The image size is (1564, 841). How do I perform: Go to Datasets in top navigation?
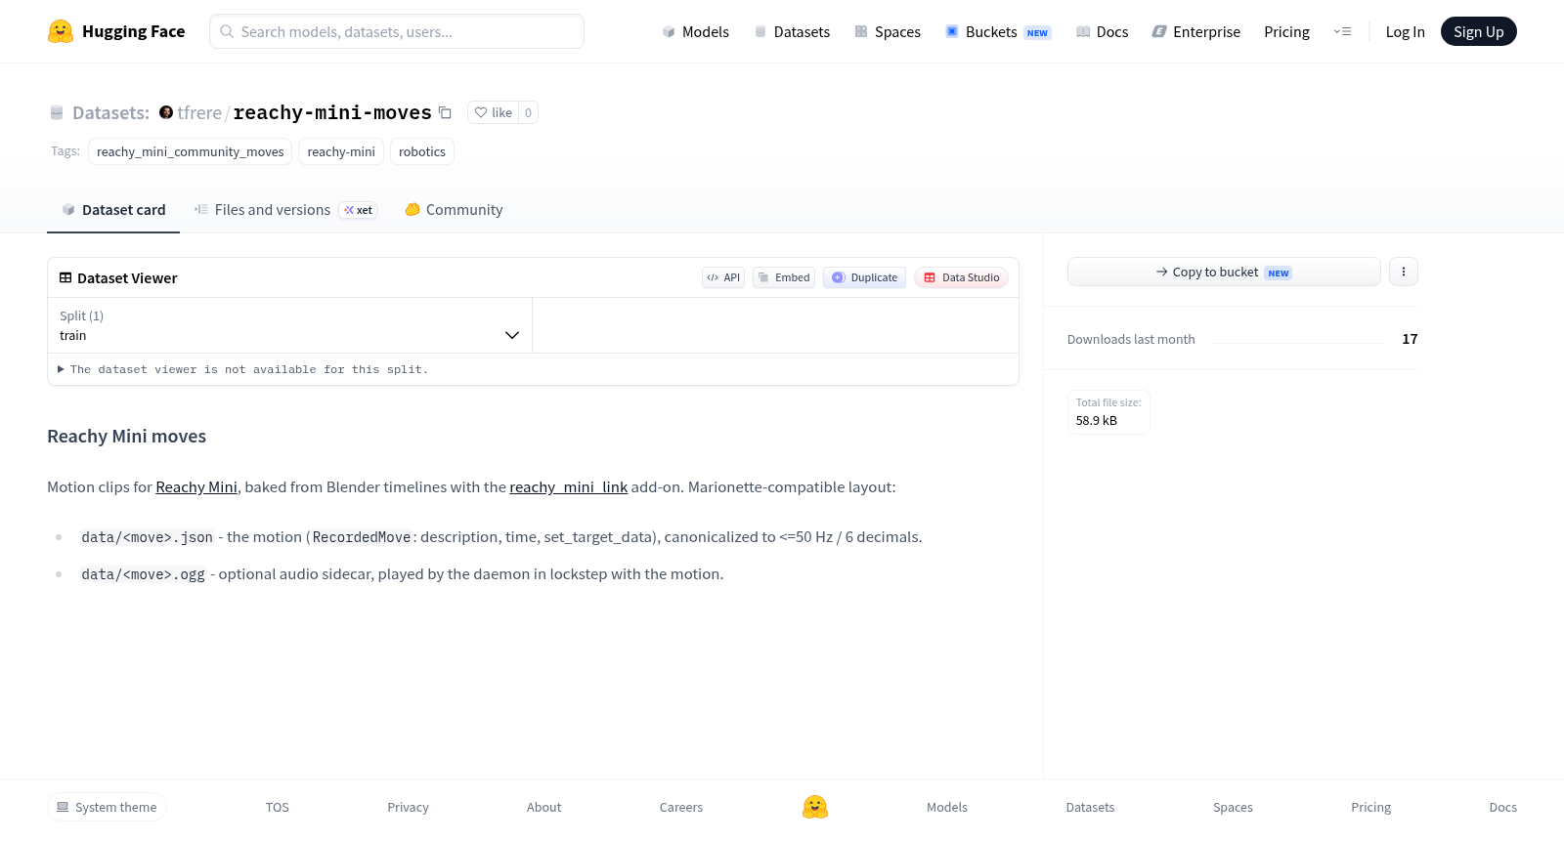click(792, 31)
